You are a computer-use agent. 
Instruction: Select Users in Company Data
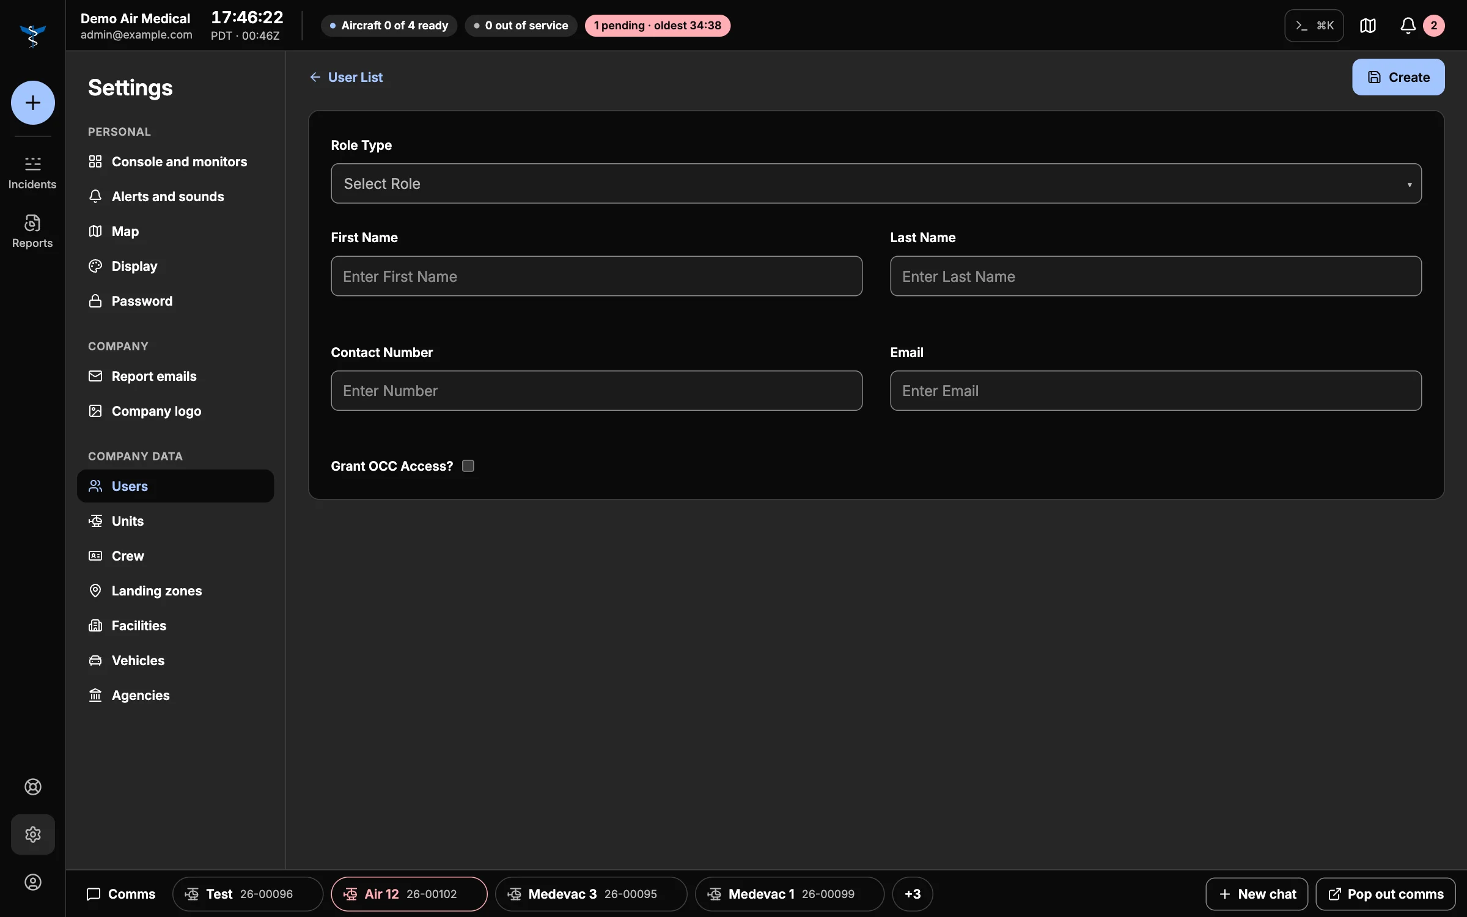[175, 486]
